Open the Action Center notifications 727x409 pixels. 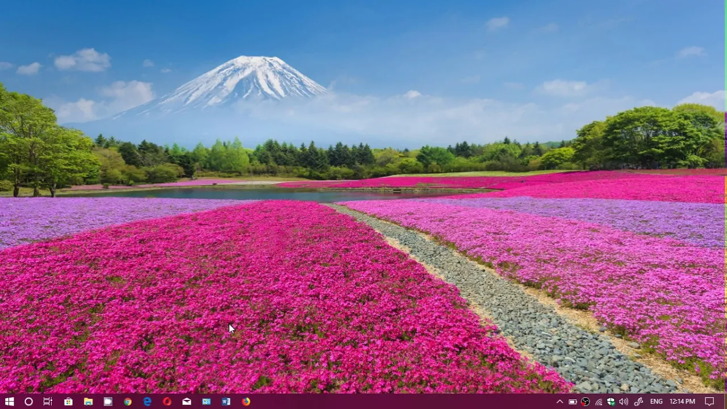pos(709,402)
